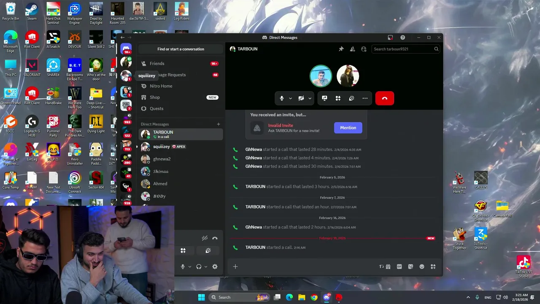
Task: Open more call options three-dots menu
Action: pyautogui.click(x=365, y=98)
